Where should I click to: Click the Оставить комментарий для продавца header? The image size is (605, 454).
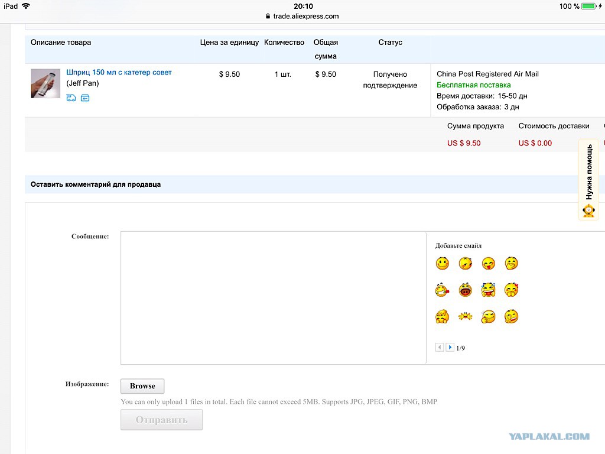pos(96,184)
